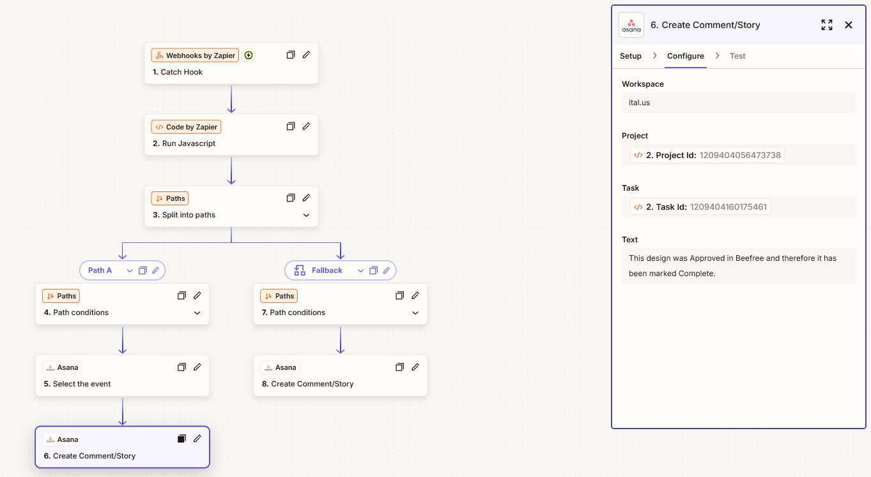Screen dimensions: 871x477
Task: Open step "8. Create Comment/Story" in Fallback path
Action: click(340, 375)
